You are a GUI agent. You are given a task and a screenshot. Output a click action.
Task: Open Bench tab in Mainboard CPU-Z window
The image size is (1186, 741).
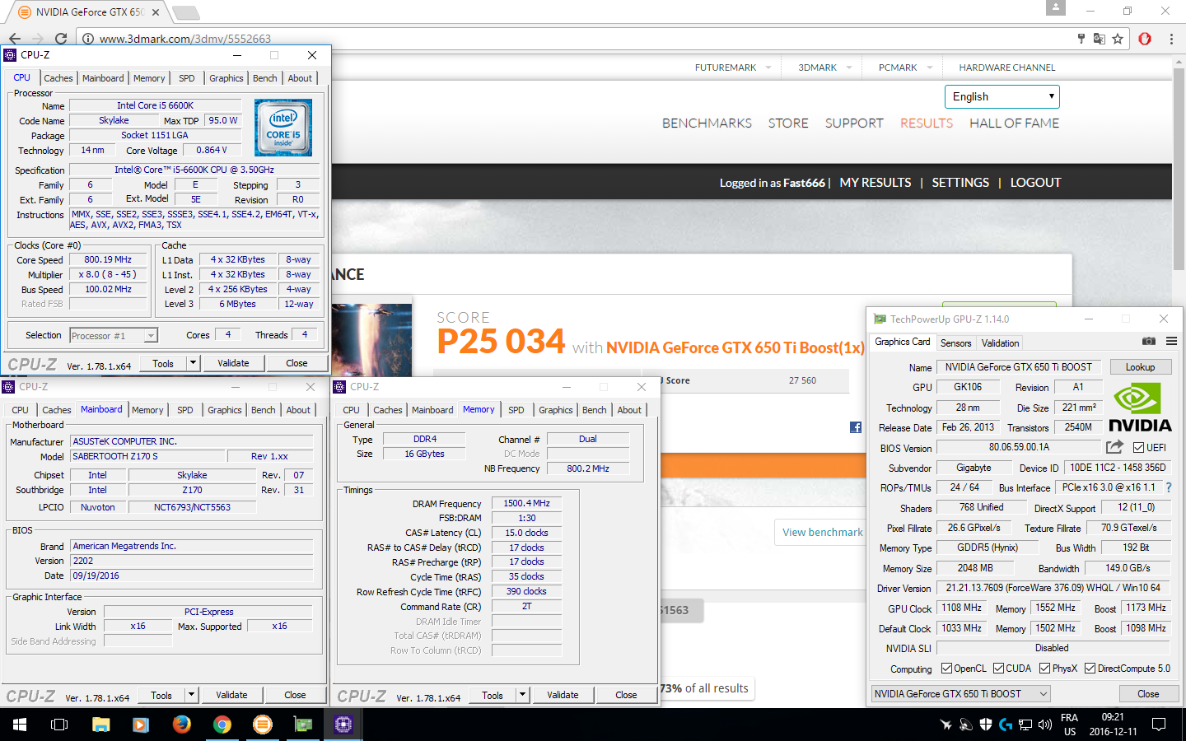tap(264, 410)
